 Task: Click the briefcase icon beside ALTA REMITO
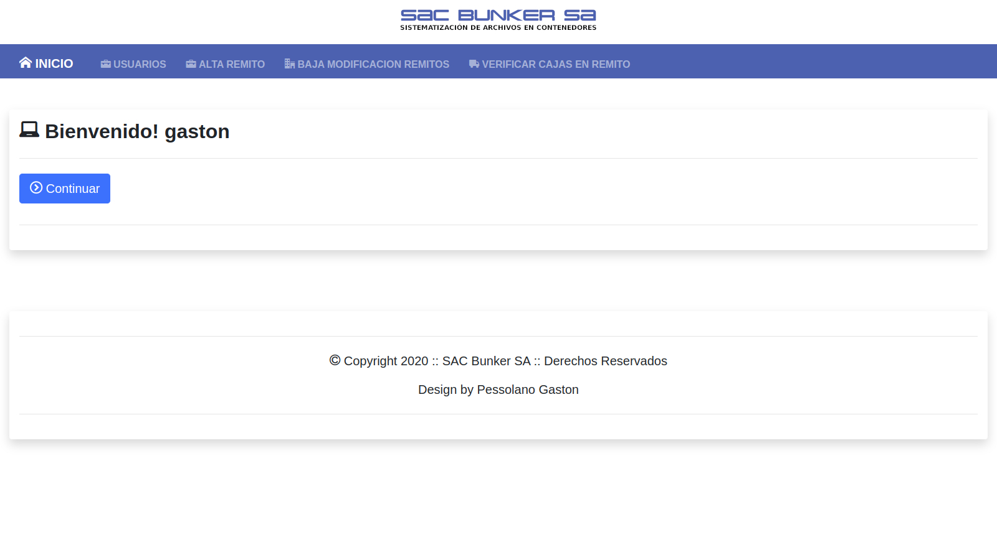(x=191, y=64)
